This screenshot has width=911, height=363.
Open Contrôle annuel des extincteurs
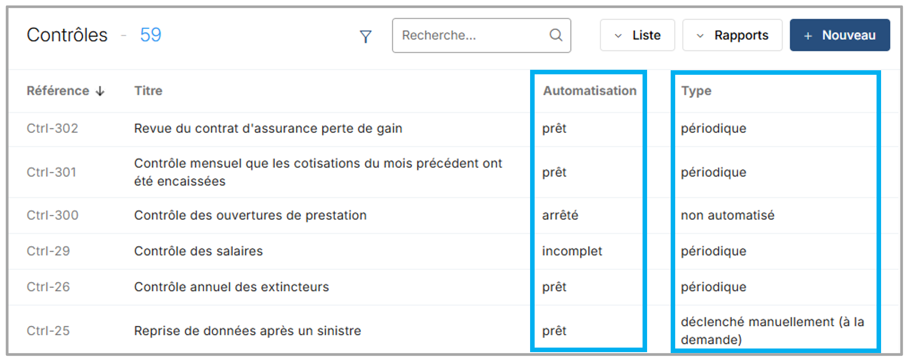click(231, 287)
